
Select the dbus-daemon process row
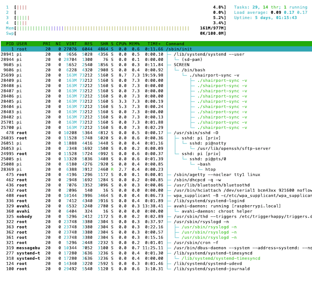tap(156, 248)
